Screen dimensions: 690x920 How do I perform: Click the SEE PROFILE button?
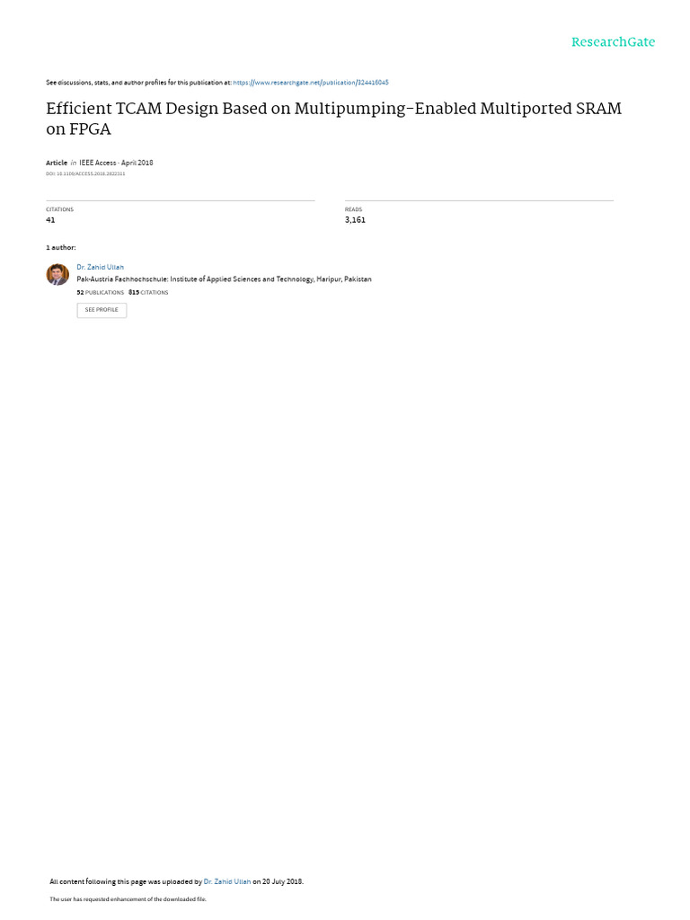pos(102,310)
